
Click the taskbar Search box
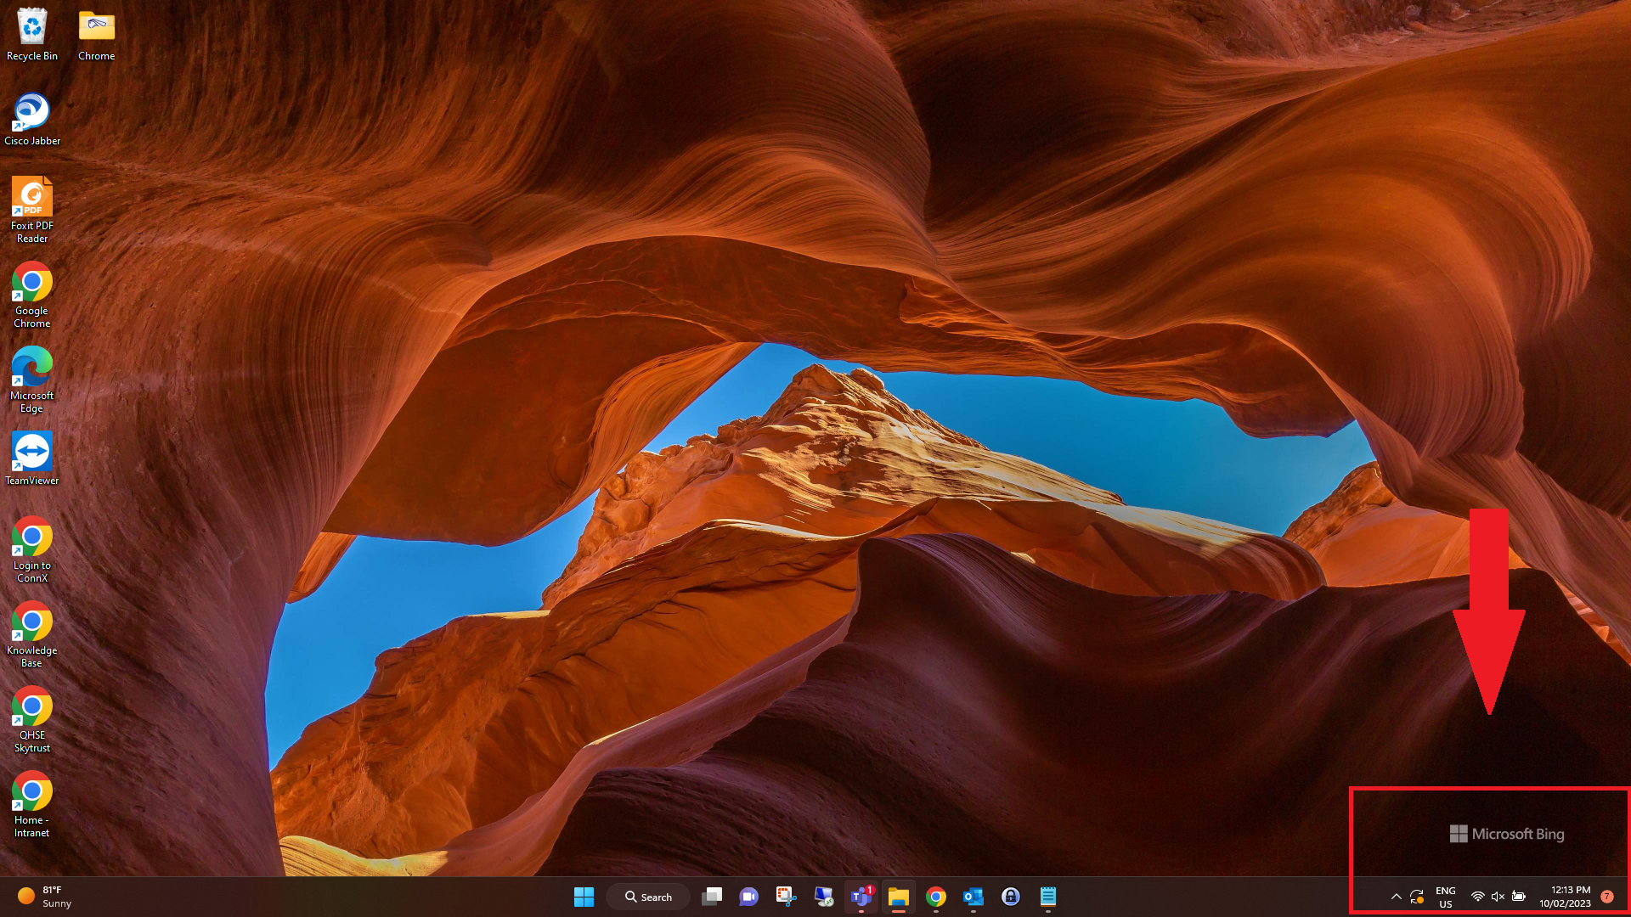648,897
